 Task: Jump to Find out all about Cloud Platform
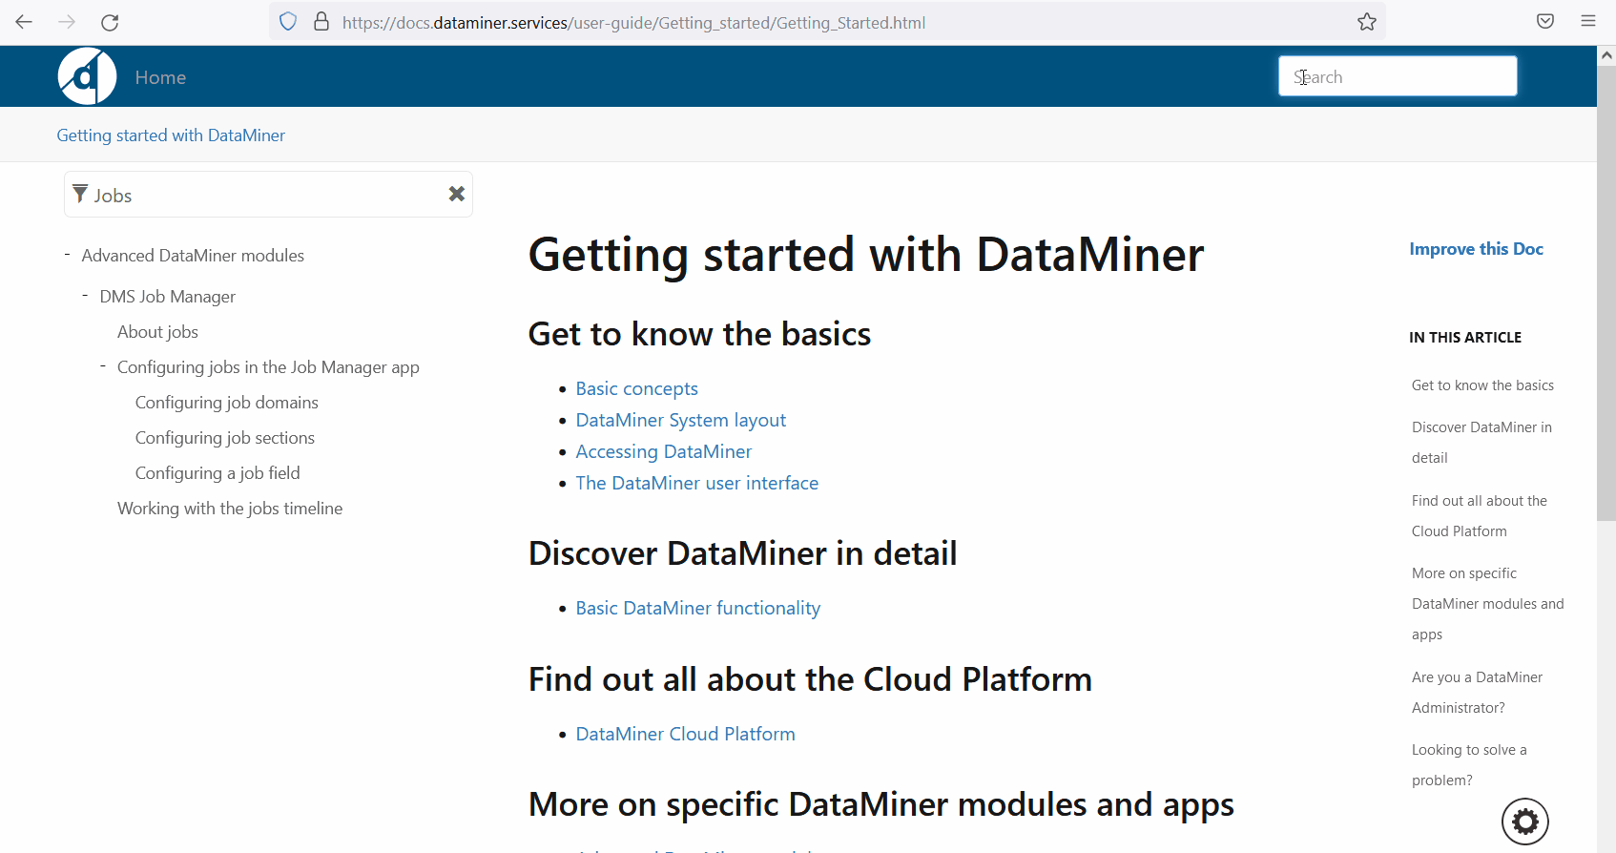(x=1480, y=516)
